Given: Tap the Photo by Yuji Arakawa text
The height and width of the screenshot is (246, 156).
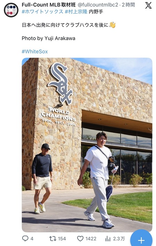Looking at the screenshot, I should [49, 38].
